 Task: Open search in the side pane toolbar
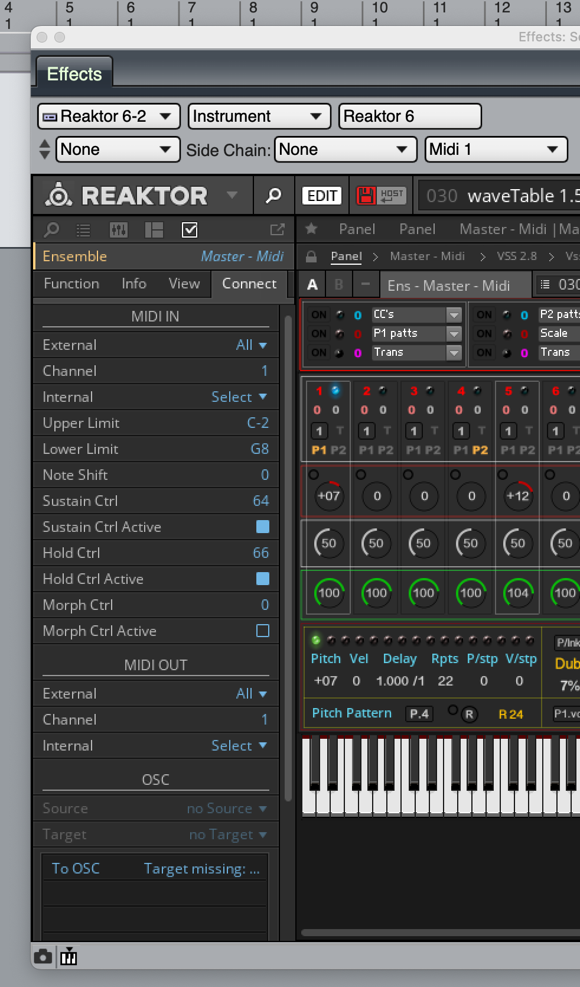point(52,229)
